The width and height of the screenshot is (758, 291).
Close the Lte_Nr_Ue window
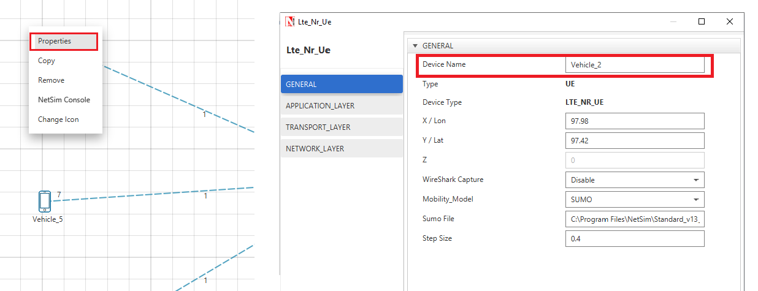click(x=730, y=21)
